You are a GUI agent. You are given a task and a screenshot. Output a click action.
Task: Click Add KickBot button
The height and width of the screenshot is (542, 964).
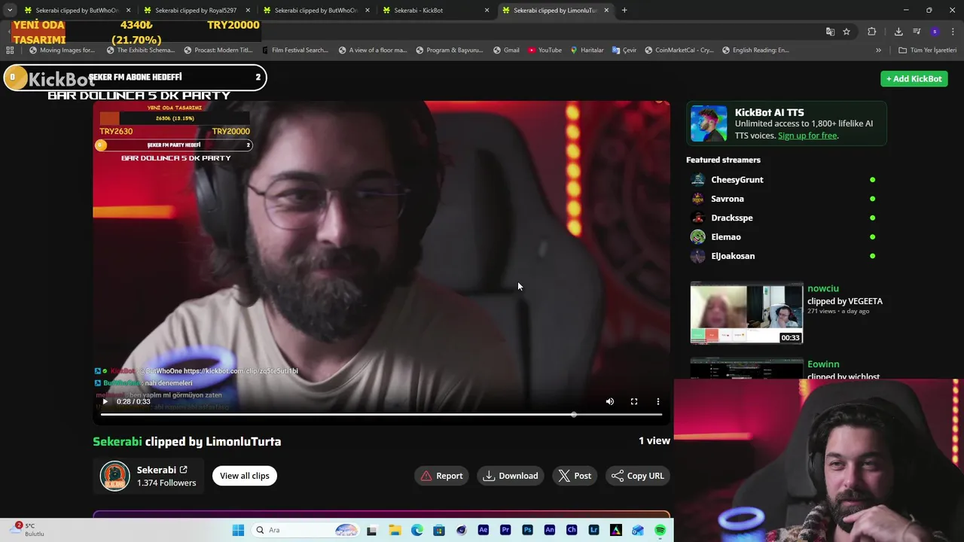click(914, 79)
